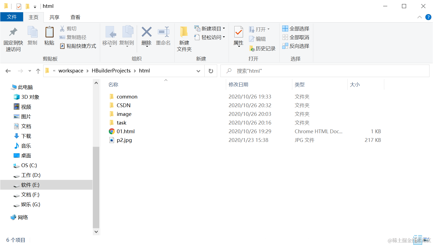
Task: Open Move to (移动到) menu
Action: click(110, 37)
